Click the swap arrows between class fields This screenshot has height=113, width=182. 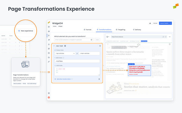[77, 53]
